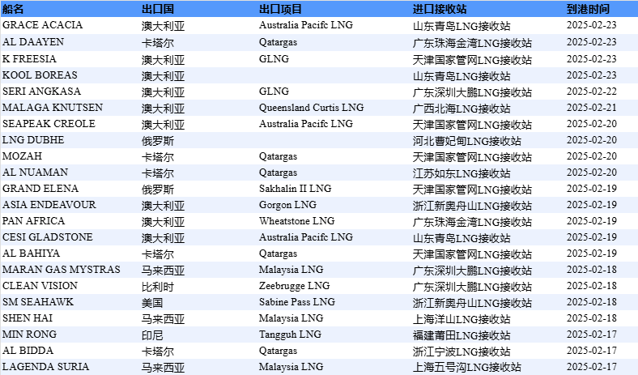Click 上海洋山LNG接收站 terminal cell
Screen dimensions: 638x375
click(461, 320)
